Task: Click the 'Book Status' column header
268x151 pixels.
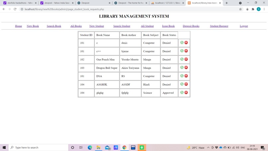Action: [169, 35]
